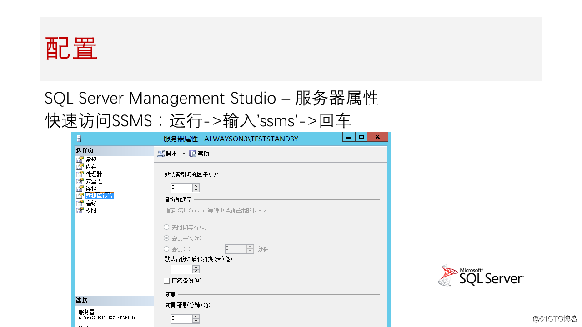Click the 恢复间隔(分钟) label

(189, 305)
